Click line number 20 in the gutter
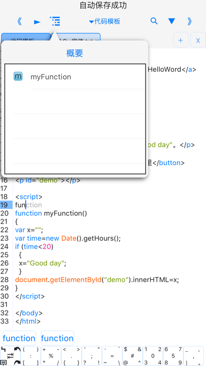This screenshot has width=206, height=366. click(4, 213)
